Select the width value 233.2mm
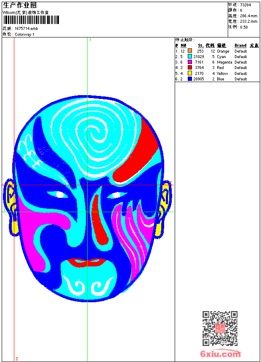 pyautogui.click(x=248, y=21)
